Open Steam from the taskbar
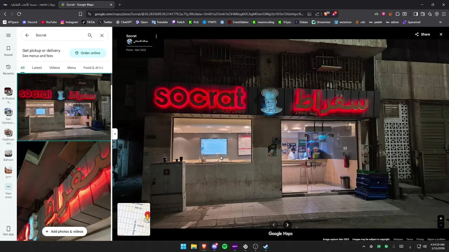This screenshot has width=449, height=252. click(266, 246)
